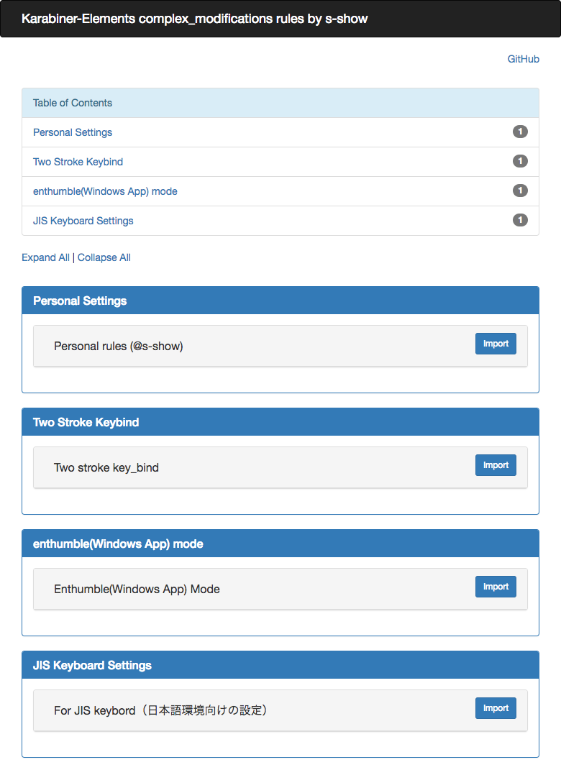This screenshot has height=770, width=561.
Task: Click the enthumble mode count badge
Action: [520, 191]
